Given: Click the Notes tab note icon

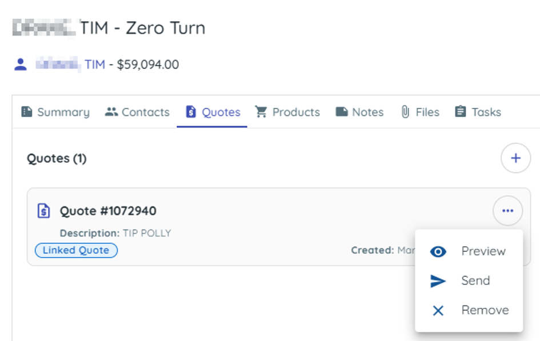Looking at the screenshot, I should pos(342,112).
